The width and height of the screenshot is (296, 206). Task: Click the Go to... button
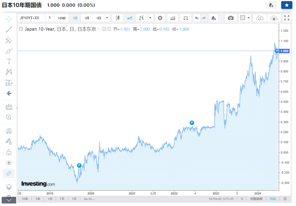click(x=89, y=199)
